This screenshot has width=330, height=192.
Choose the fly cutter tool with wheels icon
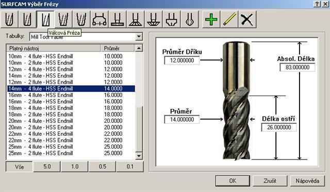coord(100,20)
